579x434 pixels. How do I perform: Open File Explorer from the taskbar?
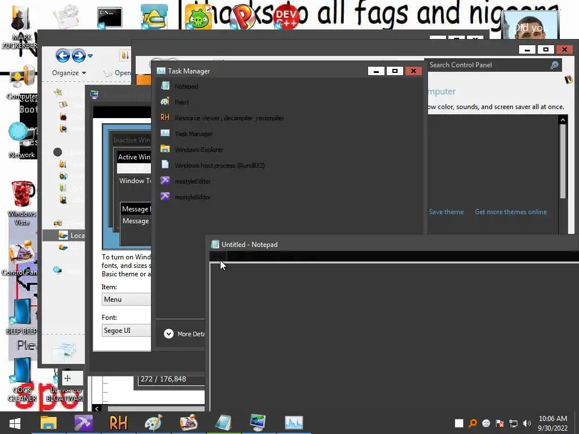click(x=49, y=423)
